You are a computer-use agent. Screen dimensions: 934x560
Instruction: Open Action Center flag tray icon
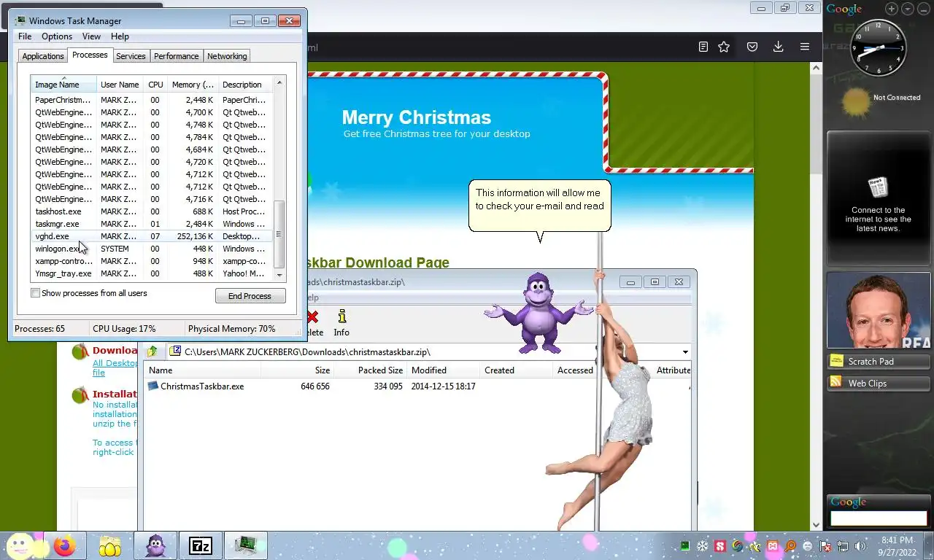click(x=825, y=545)
